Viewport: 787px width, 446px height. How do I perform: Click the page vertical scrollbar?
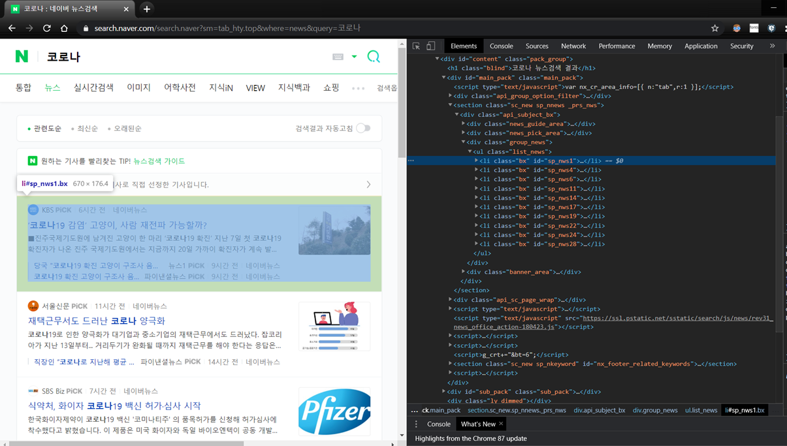tap(402, 103)
